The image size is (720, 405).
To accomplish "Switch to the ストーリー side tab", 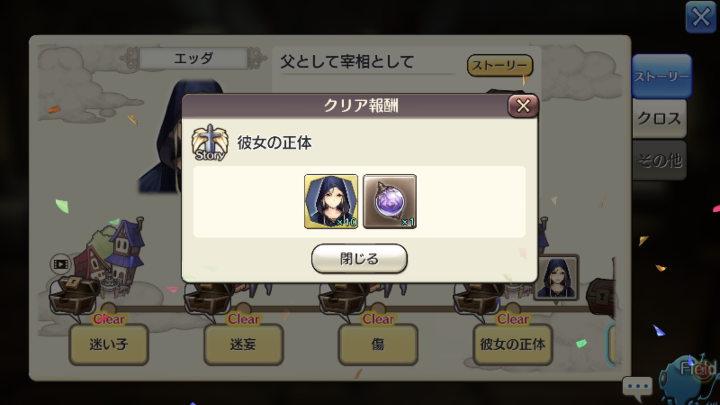I will [x=661, y=76].
